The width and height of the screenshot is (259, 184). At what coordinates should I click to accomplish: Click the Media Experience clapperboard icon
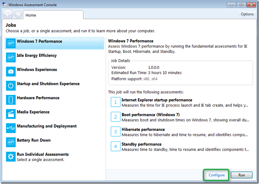(11, 114)
